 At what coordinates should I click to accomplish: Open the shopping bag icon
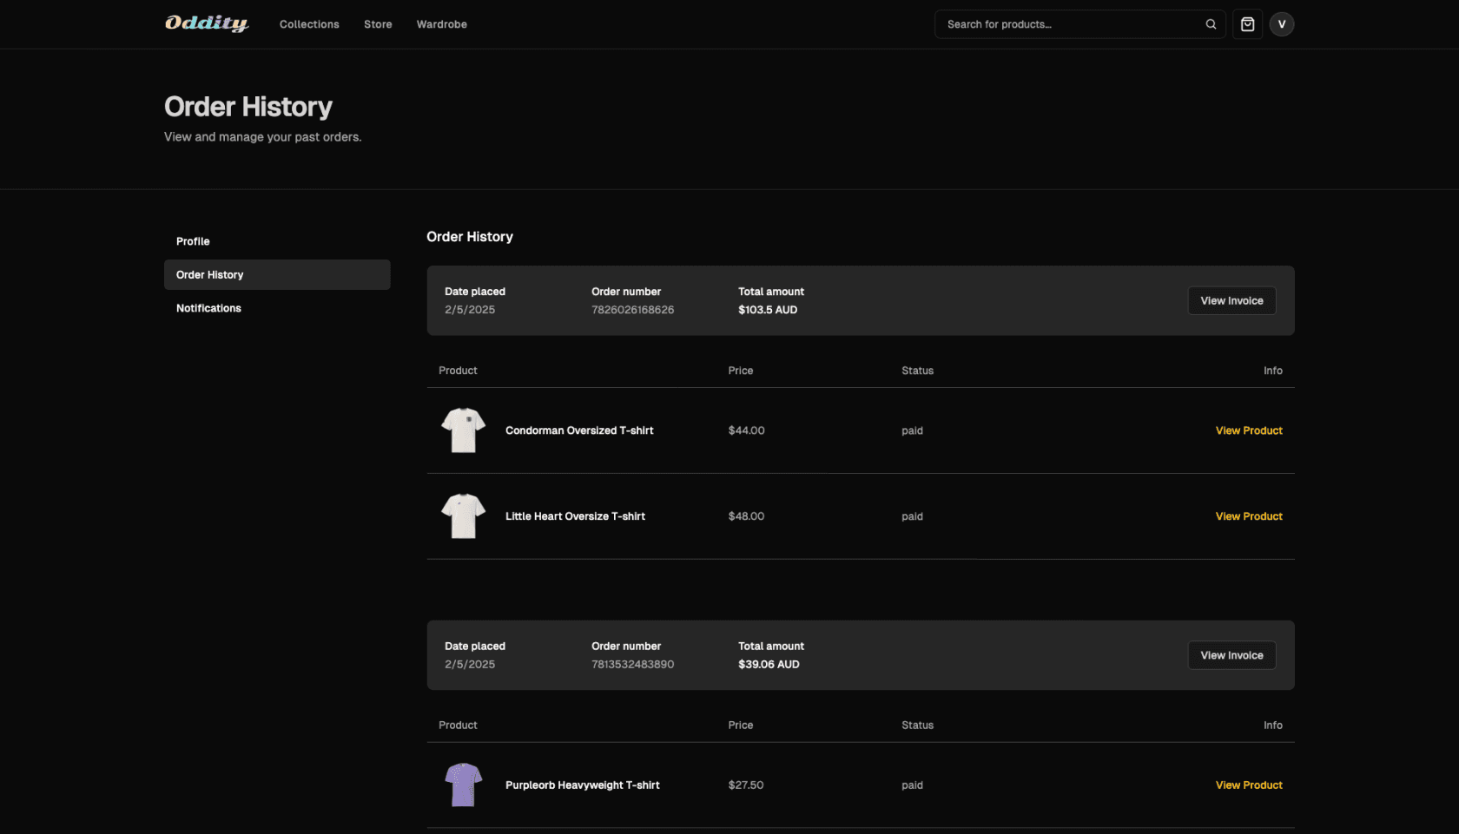click(1247, 24)
